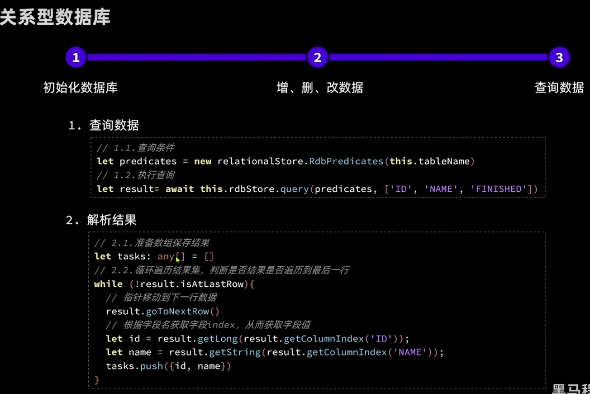This screenshot has height=394, width=590.
Task: Click the progress line between steps 1 and 2
Action: point(196,57)
